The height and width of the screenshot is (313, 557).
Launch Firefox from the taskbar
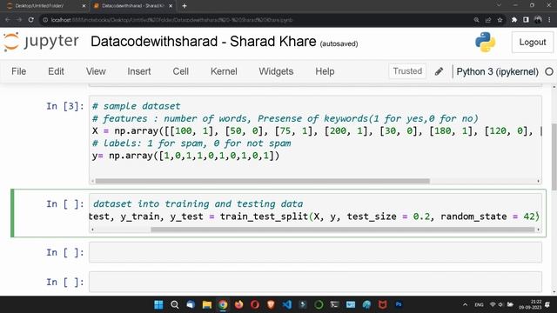pos(238,304)
